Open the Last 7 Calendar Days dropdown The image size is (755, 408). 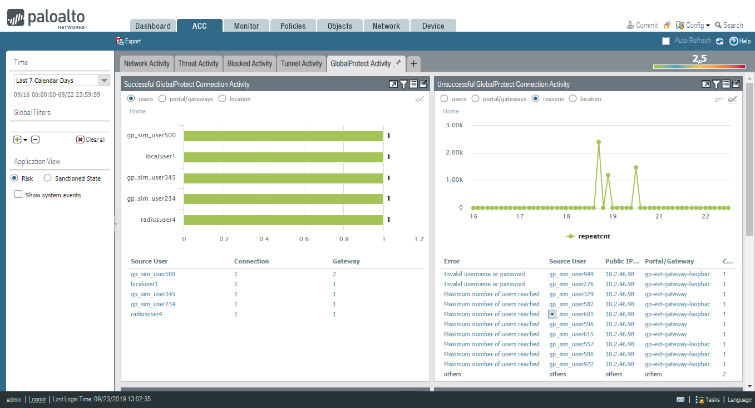coord(103,81)
